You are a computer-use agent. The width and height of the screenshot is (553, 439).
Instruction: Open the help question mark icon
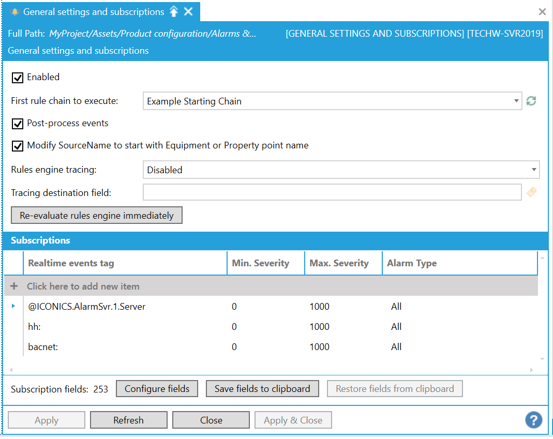(533, 420)
